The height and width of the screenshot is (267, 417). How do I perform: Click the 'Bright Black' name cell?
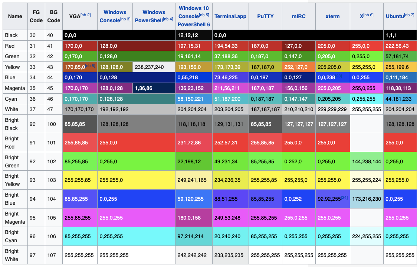point(15,124)
